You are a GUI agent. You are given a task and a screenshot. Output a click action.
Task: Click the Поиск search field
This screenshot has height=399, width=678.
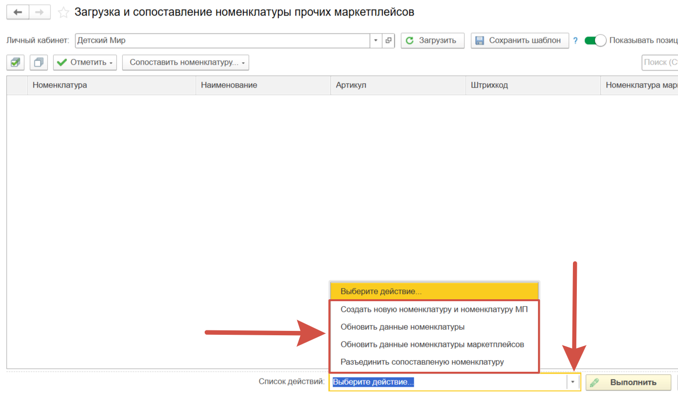tap(660, 62)
